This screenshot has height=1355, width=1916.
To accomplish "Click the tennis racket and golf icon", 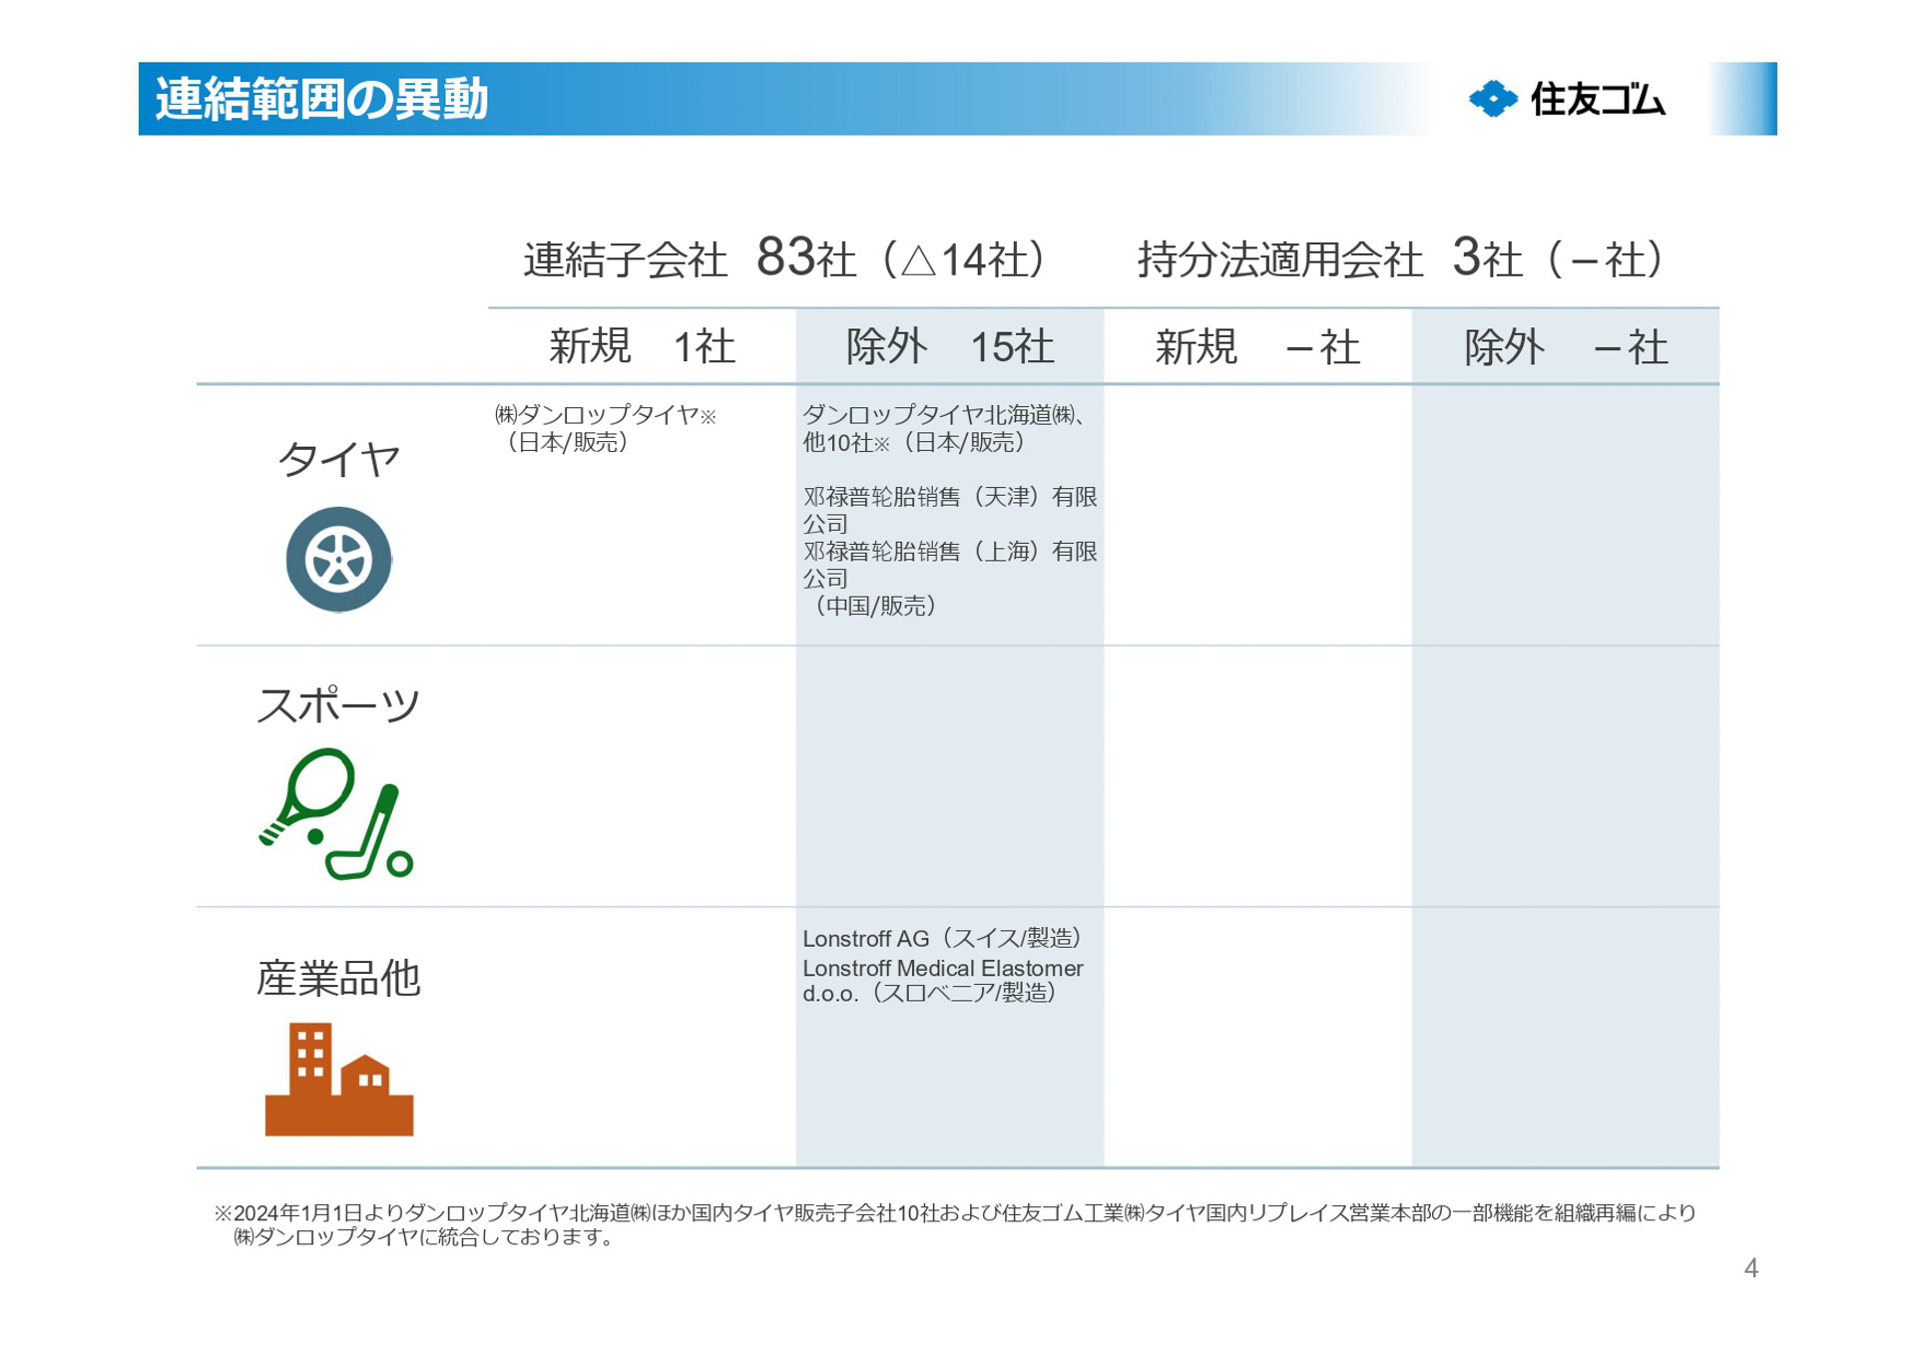I will click(x=335, y=814).
